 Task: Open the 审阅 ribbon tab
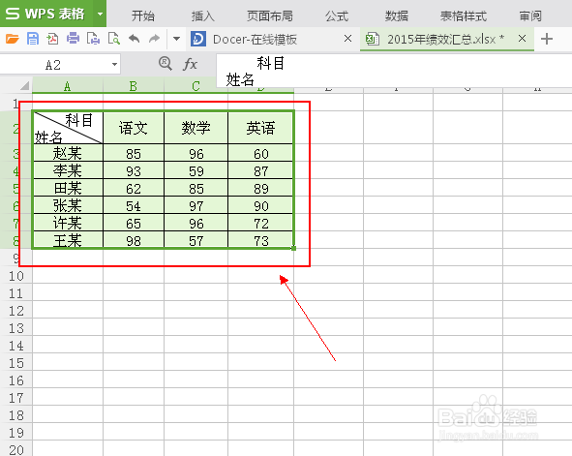pos(530,15)
